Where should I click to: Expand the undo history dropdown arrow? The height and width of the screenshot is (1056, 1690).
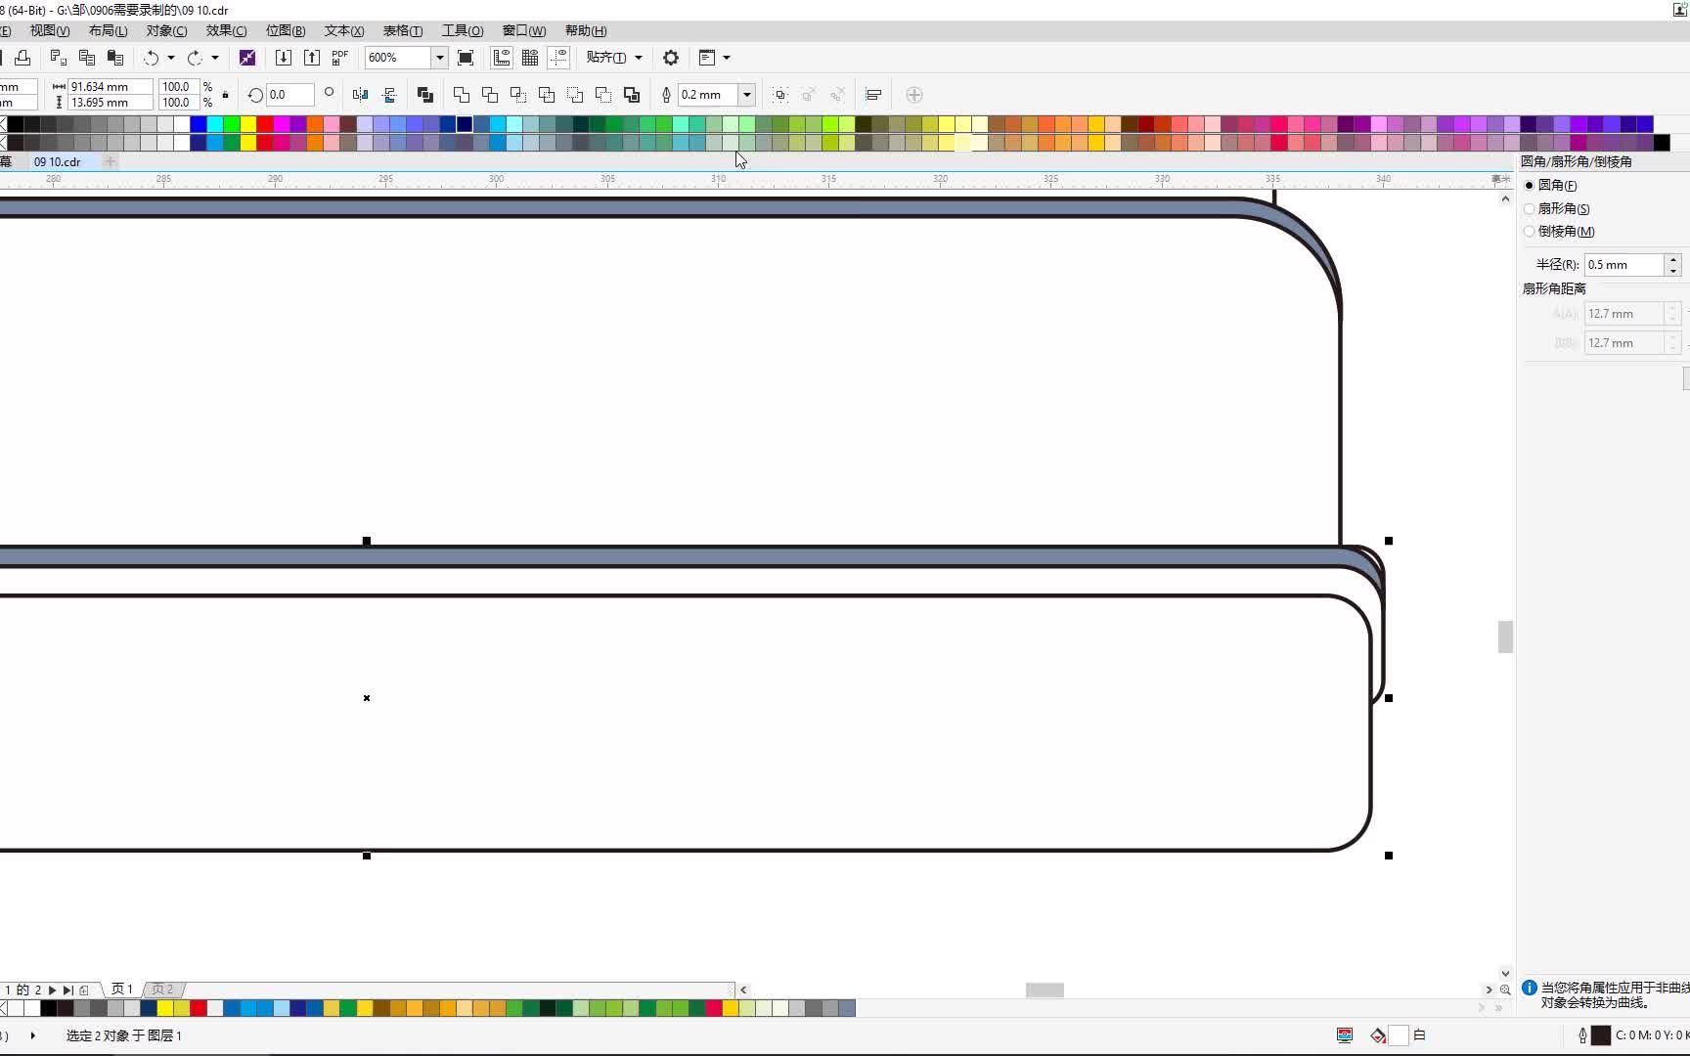[x=171, y=58]
